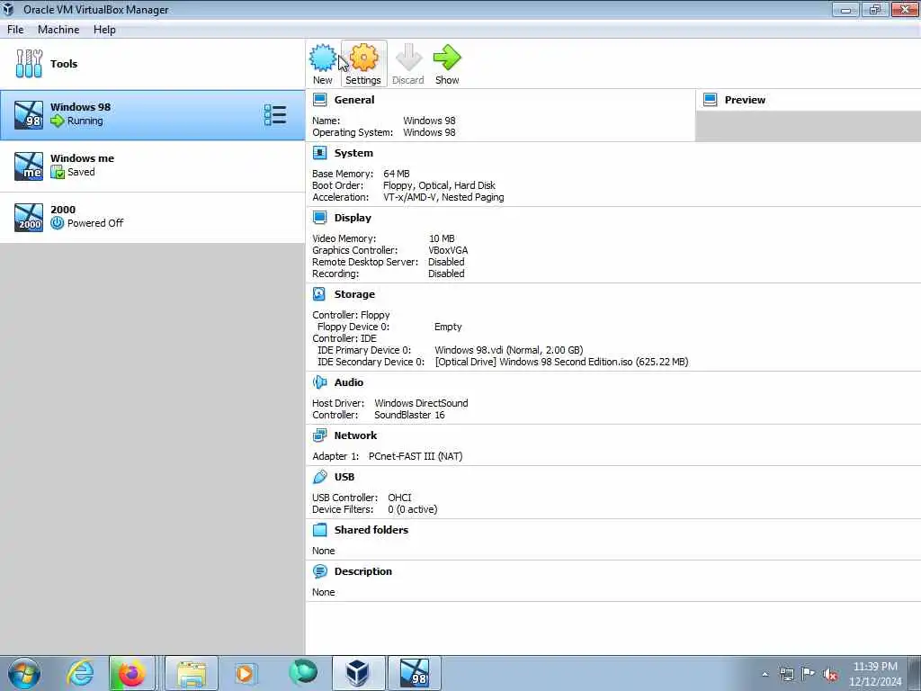Viewport: 921px width, 691px height.
Task: Open the Machine menu
Action: coord(58,30)
